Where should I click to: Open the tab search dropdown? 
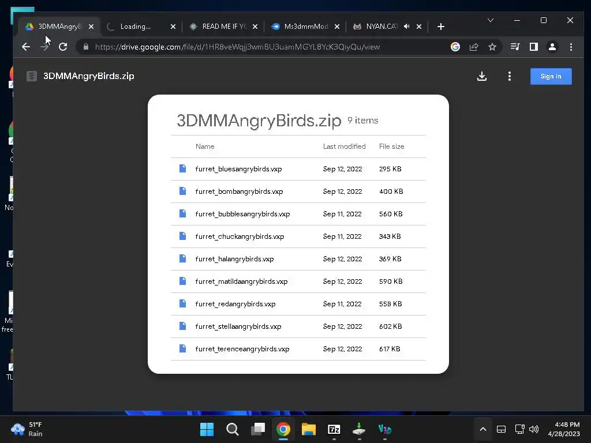[x=491, y=20]
